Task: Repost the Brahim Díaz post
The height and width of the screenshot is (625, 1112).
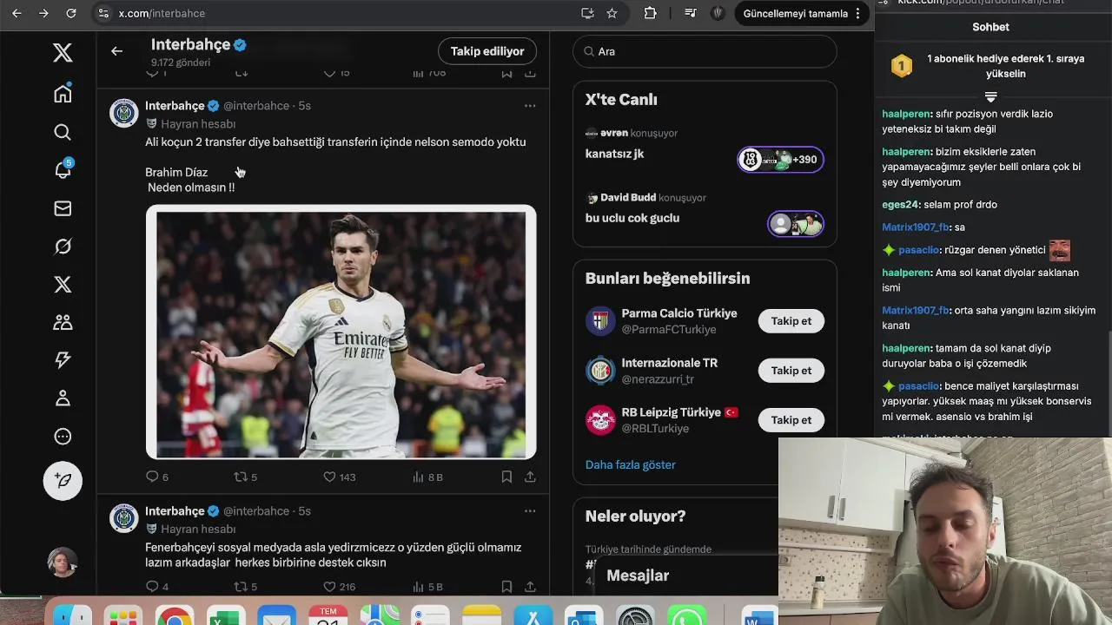Action: [x=246, y=477]
